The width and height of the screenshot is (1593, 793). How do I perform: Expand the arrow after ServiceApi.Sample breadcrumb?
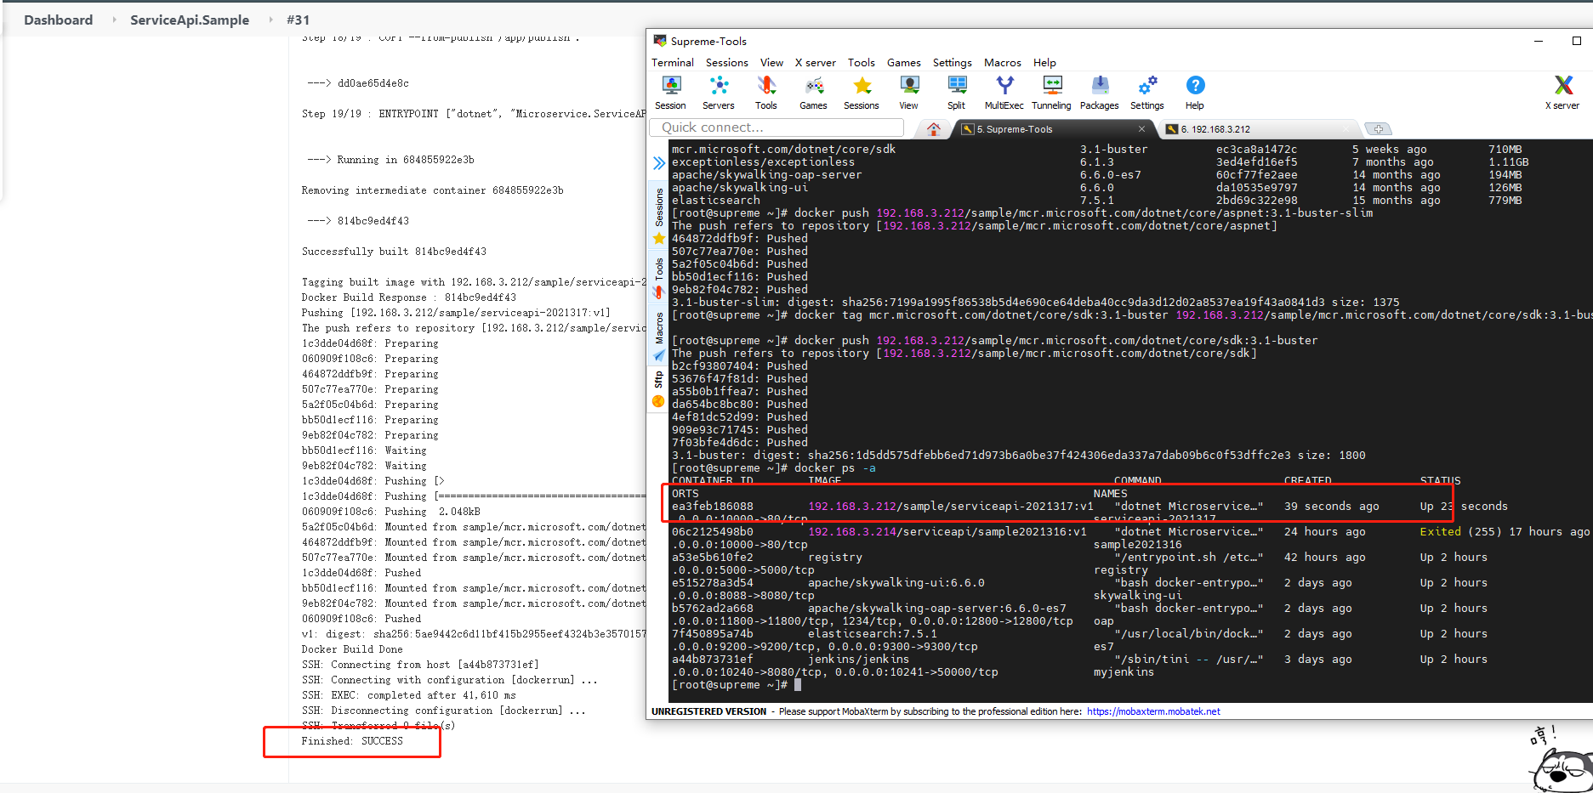270,20
